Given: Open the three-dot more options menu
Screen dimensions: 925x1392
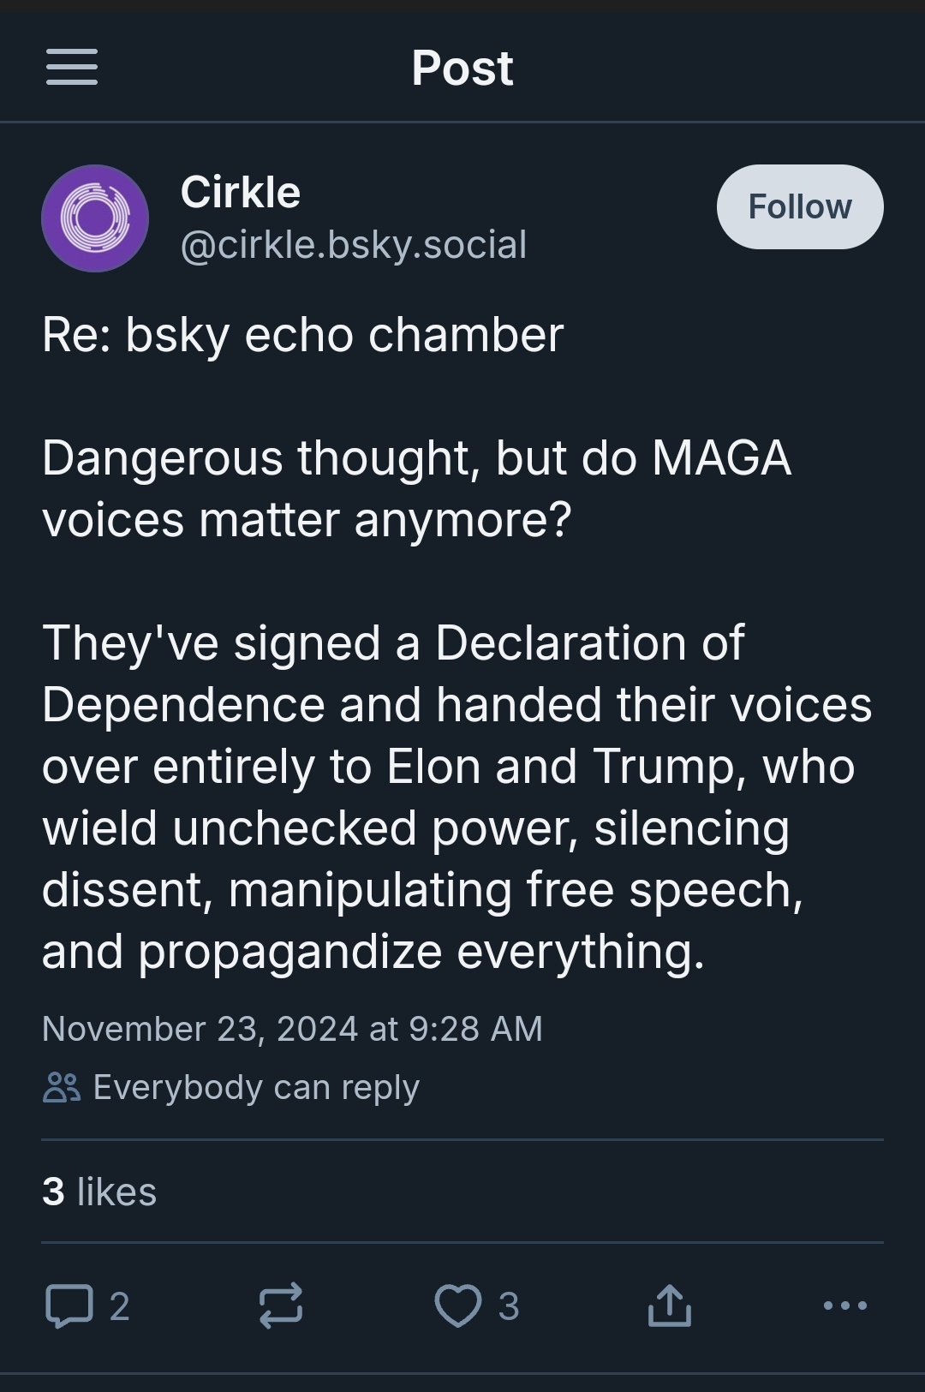Looking at the screenshot, I should click(845, 1305).
